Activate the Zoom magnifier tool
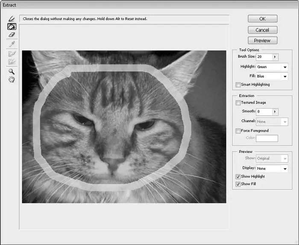Image resolution: width=299 pixels, height=245 pixels. [x=12, y=72]
